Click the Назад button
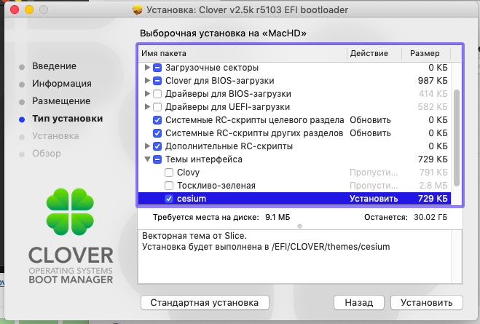480x324 pixels. (359, 303)
